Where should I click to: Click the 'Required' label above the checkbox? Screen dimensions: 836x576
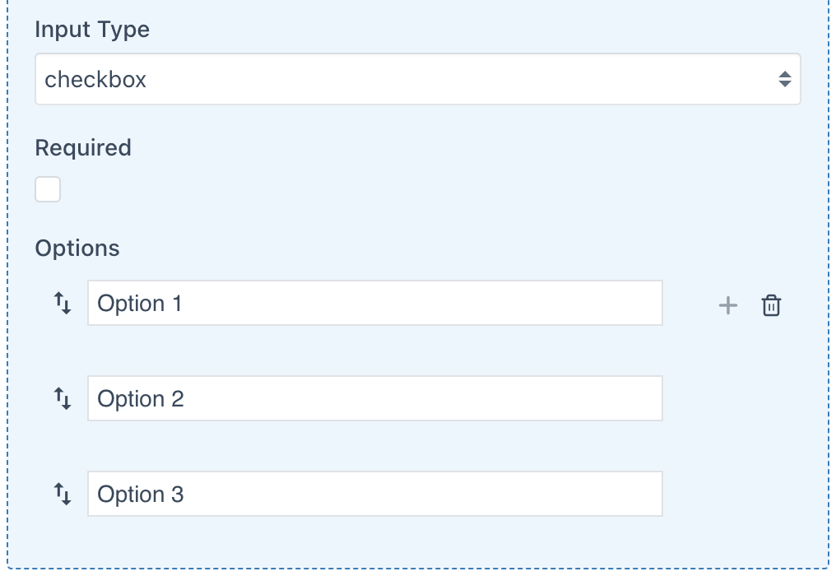point(83,147)
